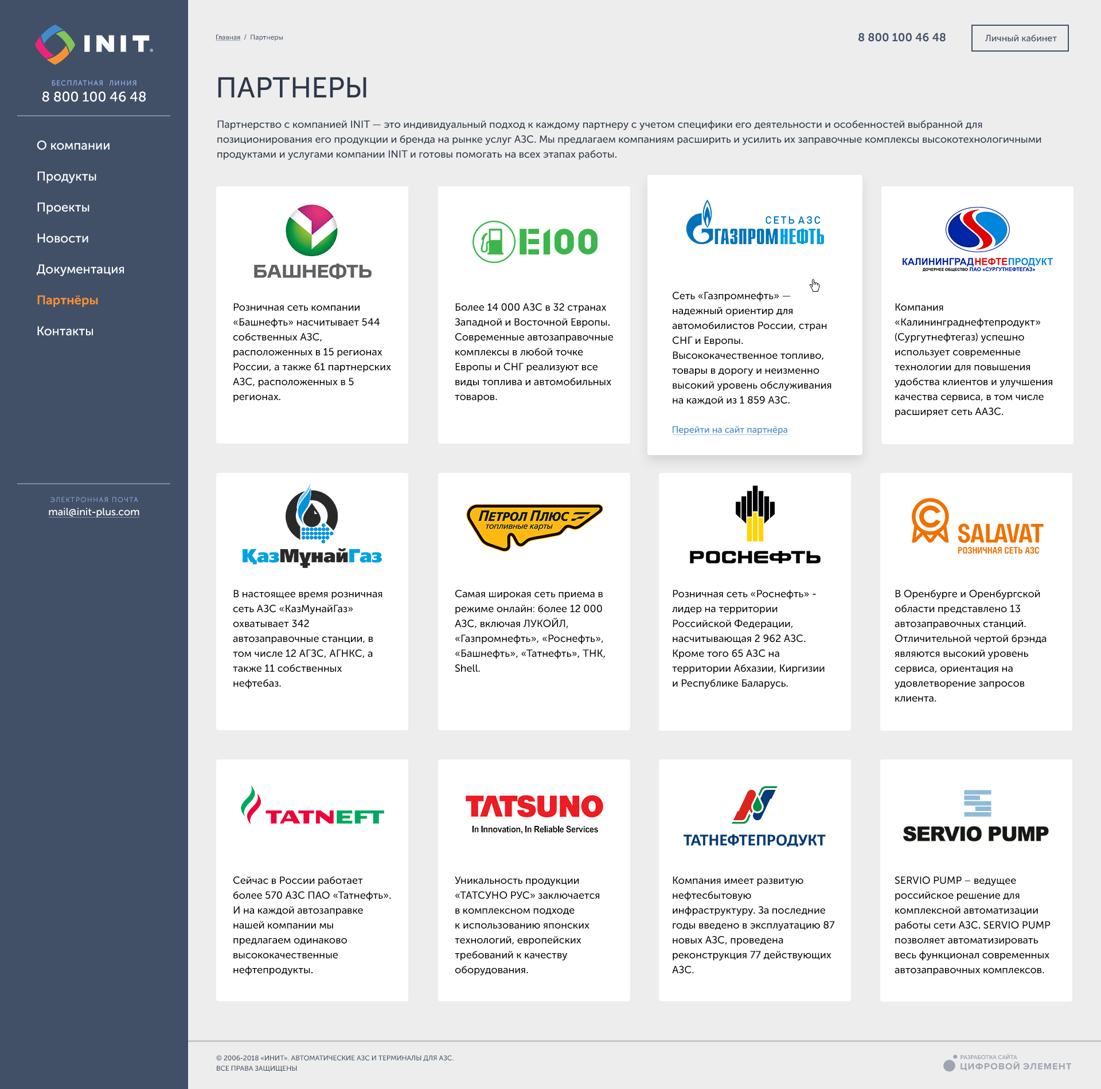This screenshot has width=1101, height=1089.
Task: Open the 'Продукты' sidebar section
Action: pos(67,177)
